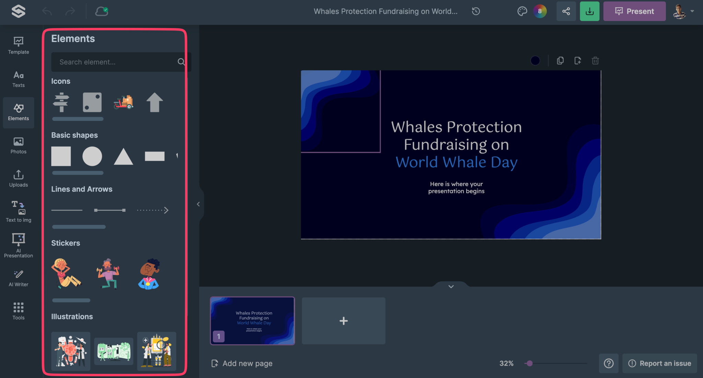
Task: Open the AI Writer tool
Action: point(18,277)
